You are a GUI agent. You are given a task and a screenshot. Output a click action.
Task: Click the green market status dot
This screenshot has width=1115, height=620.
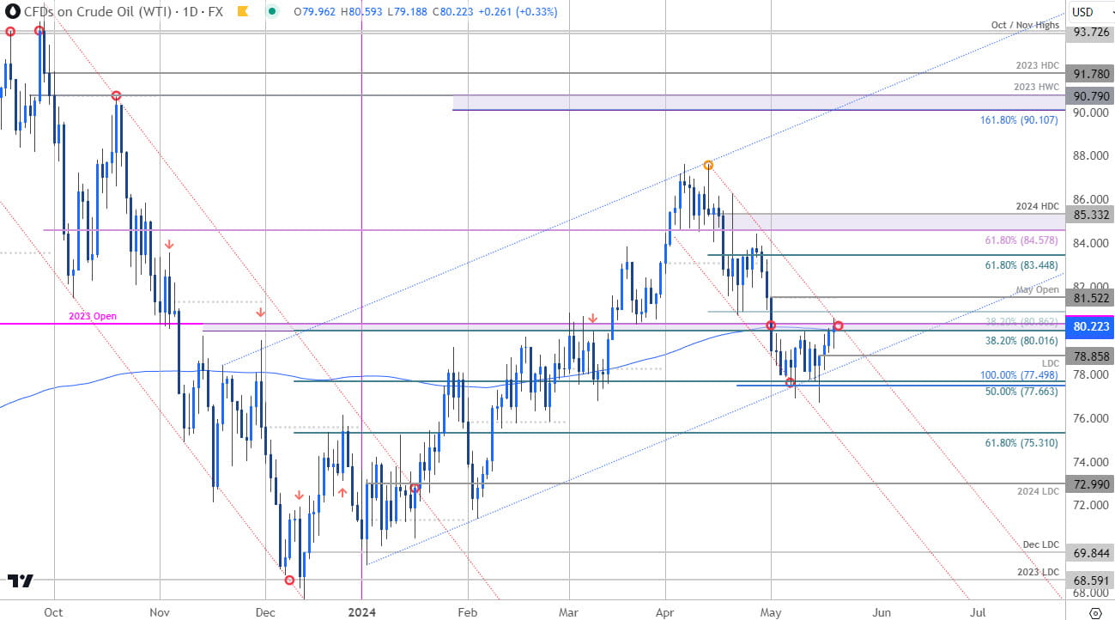272,12
